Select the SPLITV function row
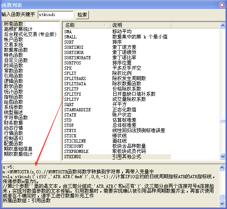 [x=117, y=99]
